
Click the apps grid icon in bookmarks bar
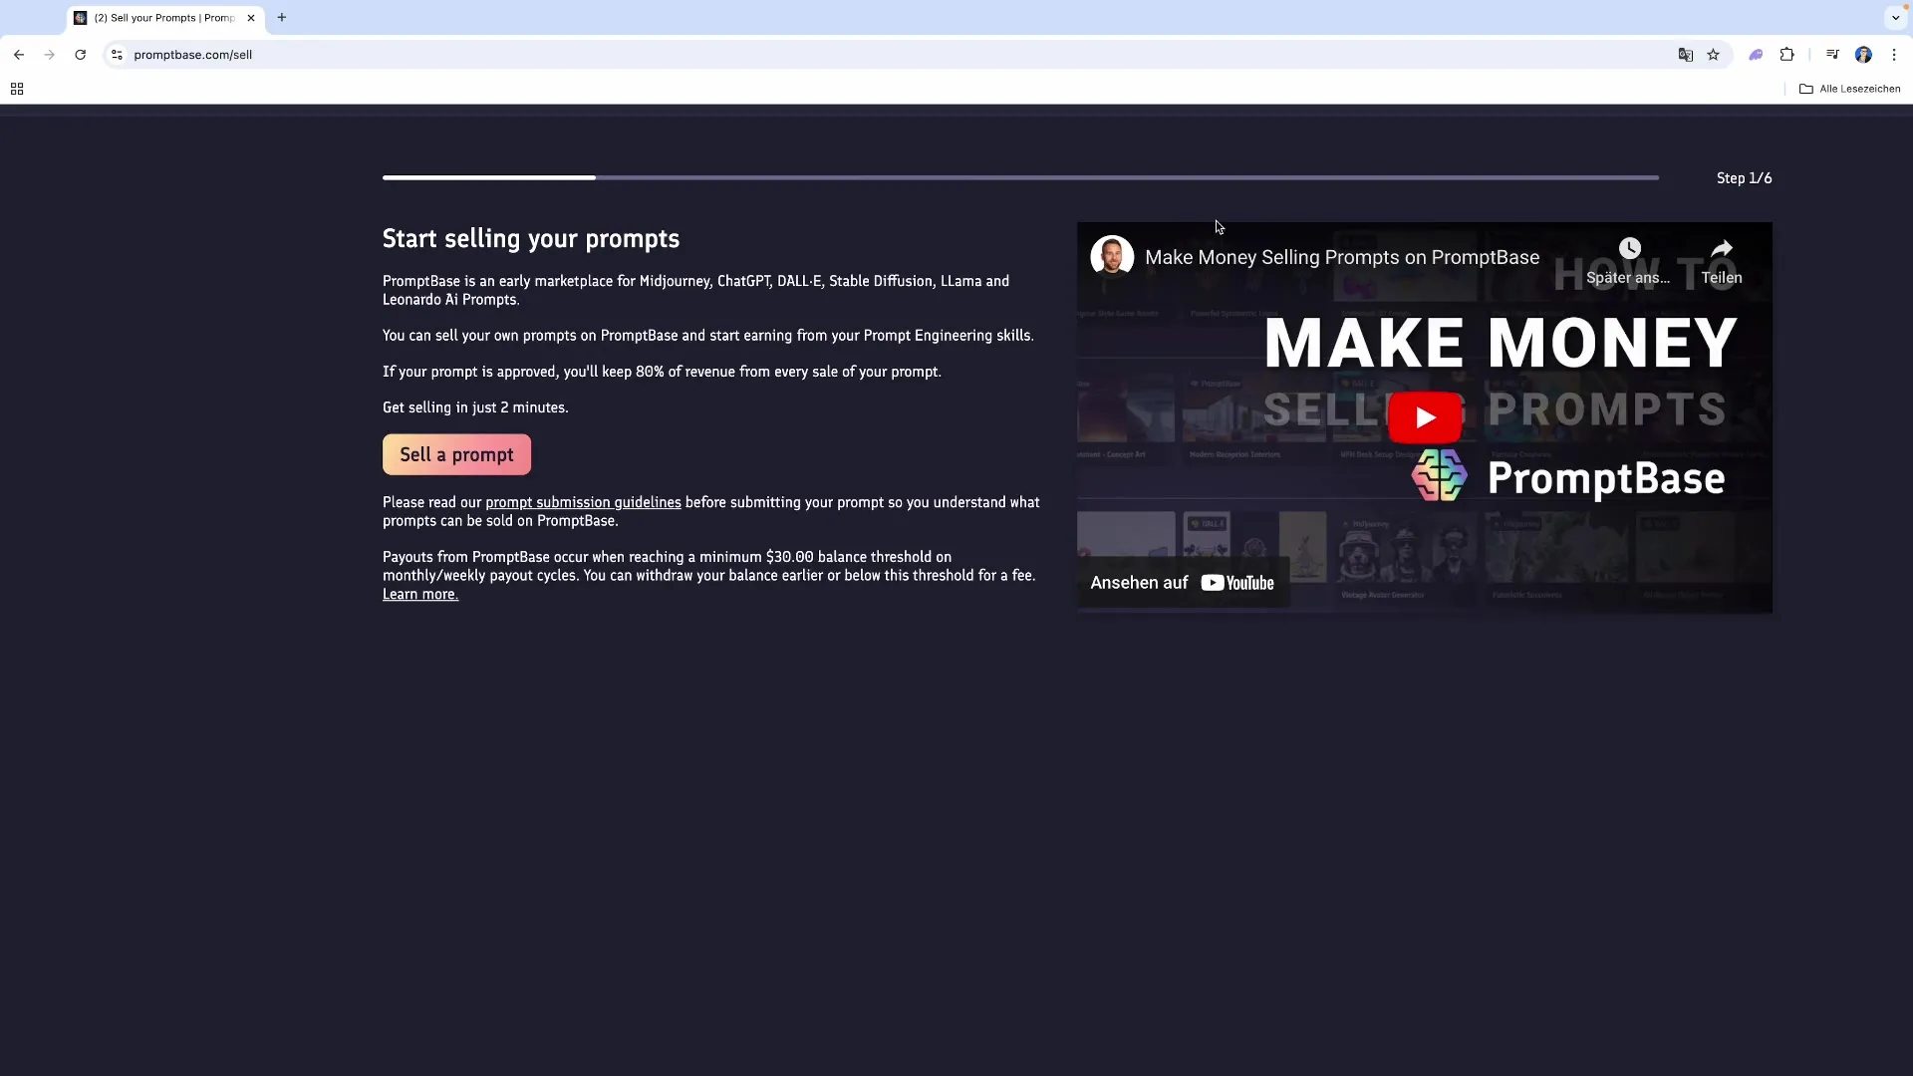17,89
